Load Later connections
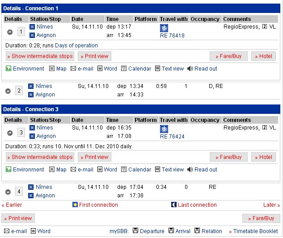 point(271,205)
